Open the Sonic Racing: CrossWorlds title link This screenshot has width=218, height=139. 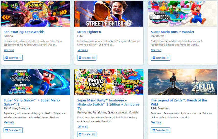[x=24, y=32]
